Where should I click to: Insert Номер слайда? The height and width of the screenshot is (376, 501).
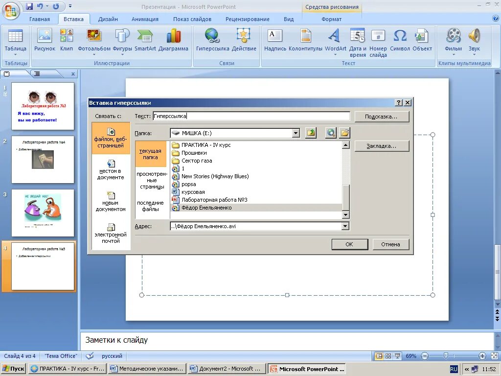[x=378, y=43]
